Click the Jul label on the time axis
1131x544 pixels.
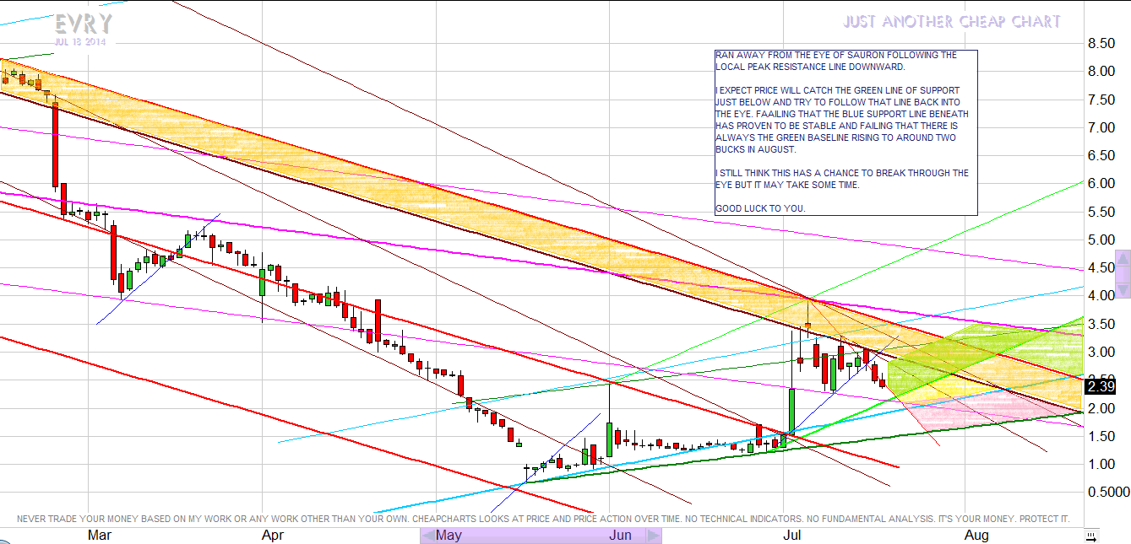point(792,536)
